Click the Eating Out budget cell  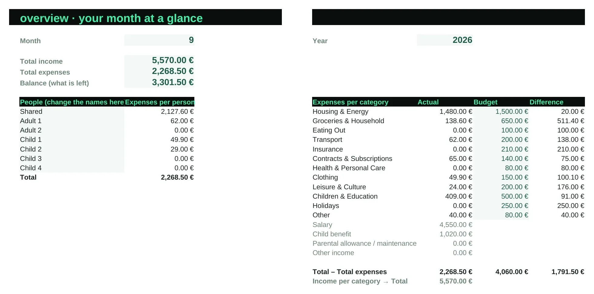[x=501, y=130]
